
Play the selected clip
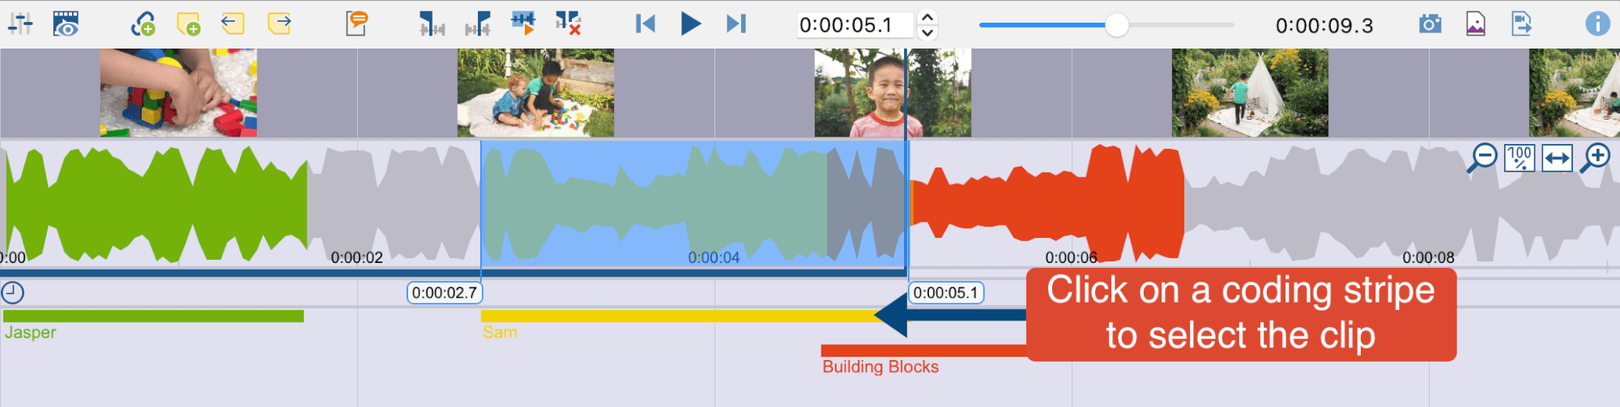[523, 23]
